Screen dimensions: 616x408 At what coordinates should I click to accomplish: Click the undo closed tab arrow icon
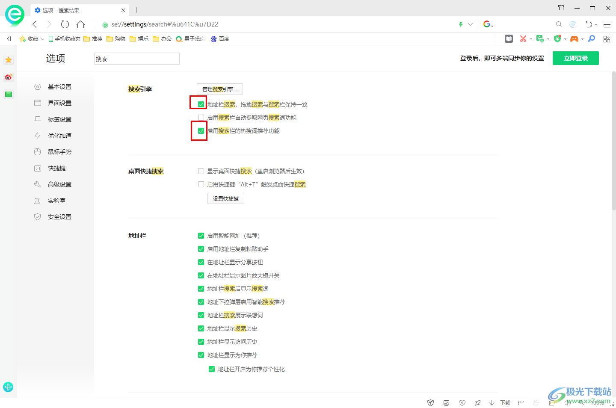coord(589,24)
